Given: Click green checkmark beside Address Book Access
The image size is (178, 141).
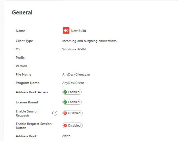Looking at the screenshot, I should [65, 92].
